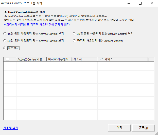Screen dimensions: 158x135
Task: Click the bold ActiveX Control 프로그램 삭제 heading
Action: click(25, 12)
